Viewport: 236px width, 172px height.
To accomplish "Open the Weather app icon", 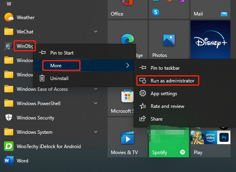I will [x=9, y=17].
